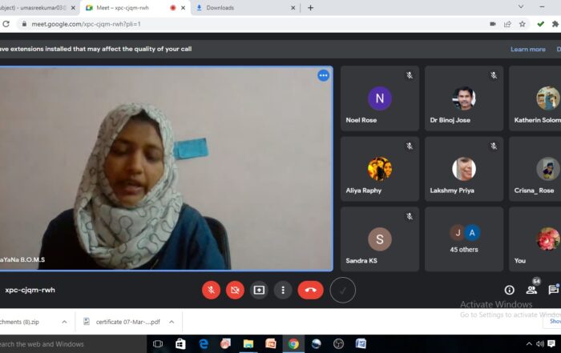Open more options three-dot menu in control bar

click(283, 290)
